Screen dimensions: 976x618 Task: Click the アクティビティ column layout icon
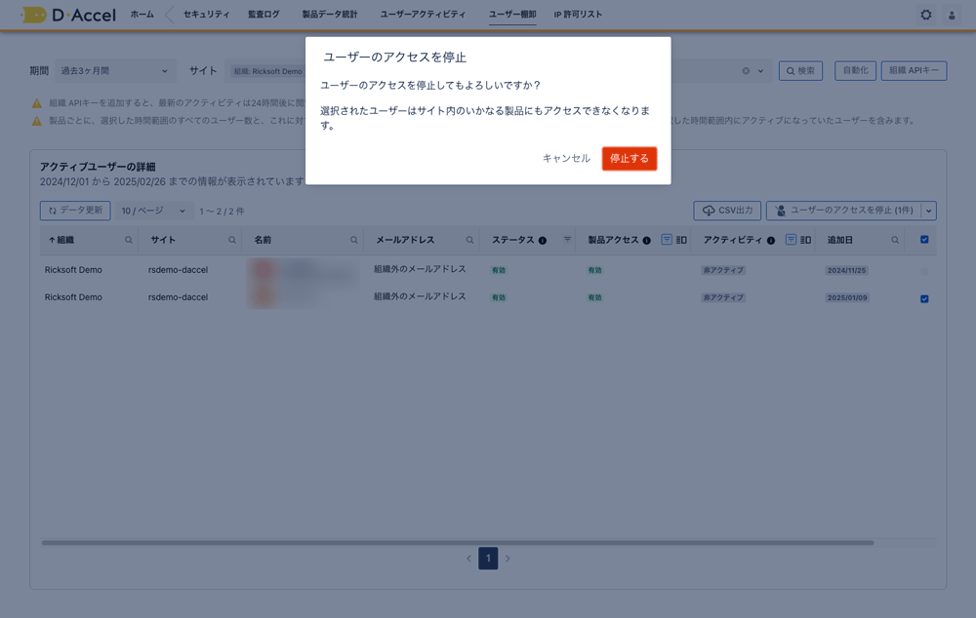pyautogui.click(x=805, y=240)
